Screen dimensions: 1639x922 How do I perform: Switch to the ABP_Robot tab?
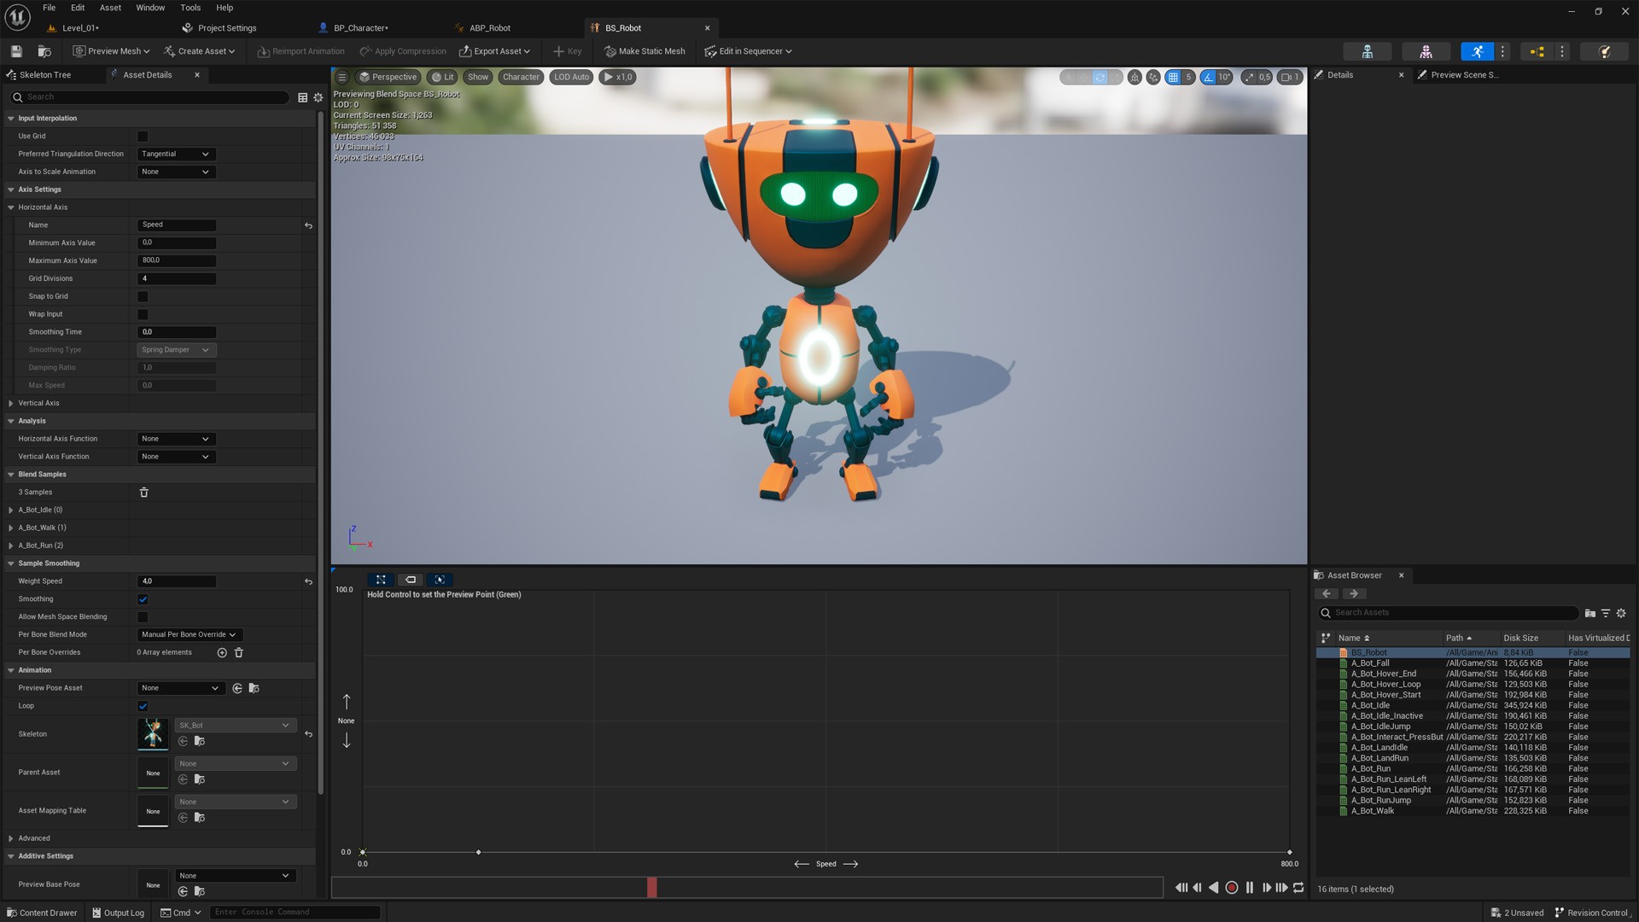click(x=489, y=28)
